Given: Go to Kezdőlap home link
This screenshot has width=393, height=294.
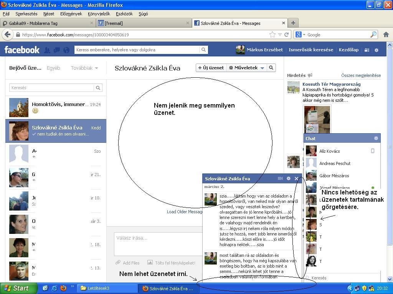Looking at the screenshot, I should tap(348, 50).
